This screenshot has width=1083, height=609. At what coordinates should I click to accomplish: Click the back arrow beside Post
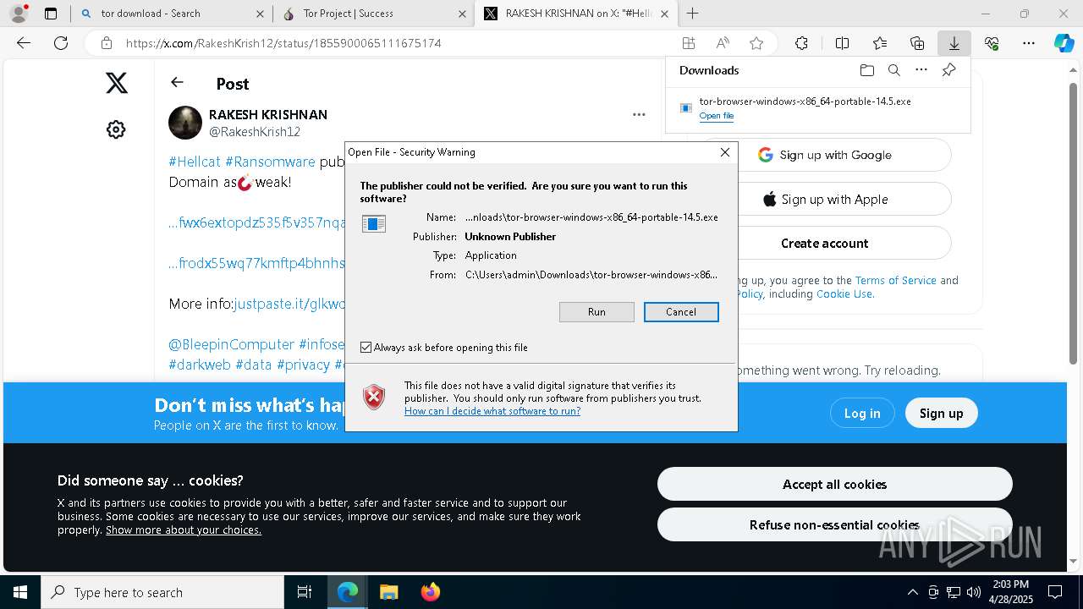tap(177, 82)
